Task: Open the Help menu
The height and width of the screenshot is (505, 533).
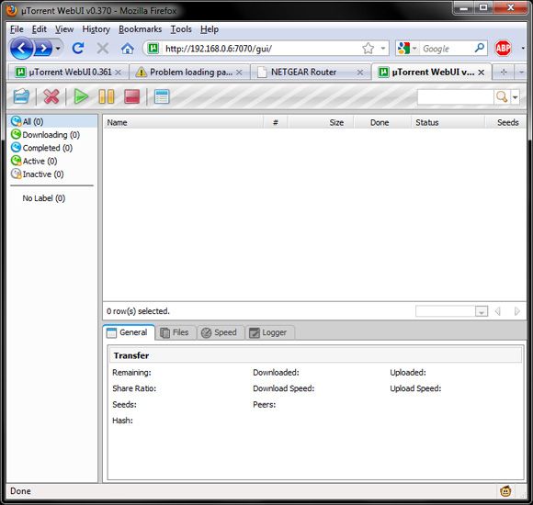Action: coord(210,29)
